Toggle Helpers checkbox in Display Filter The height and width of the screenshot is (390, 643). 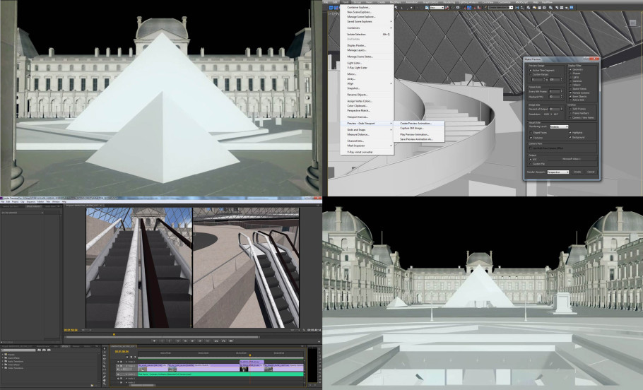pyautogui.click(x=570, y=85)
